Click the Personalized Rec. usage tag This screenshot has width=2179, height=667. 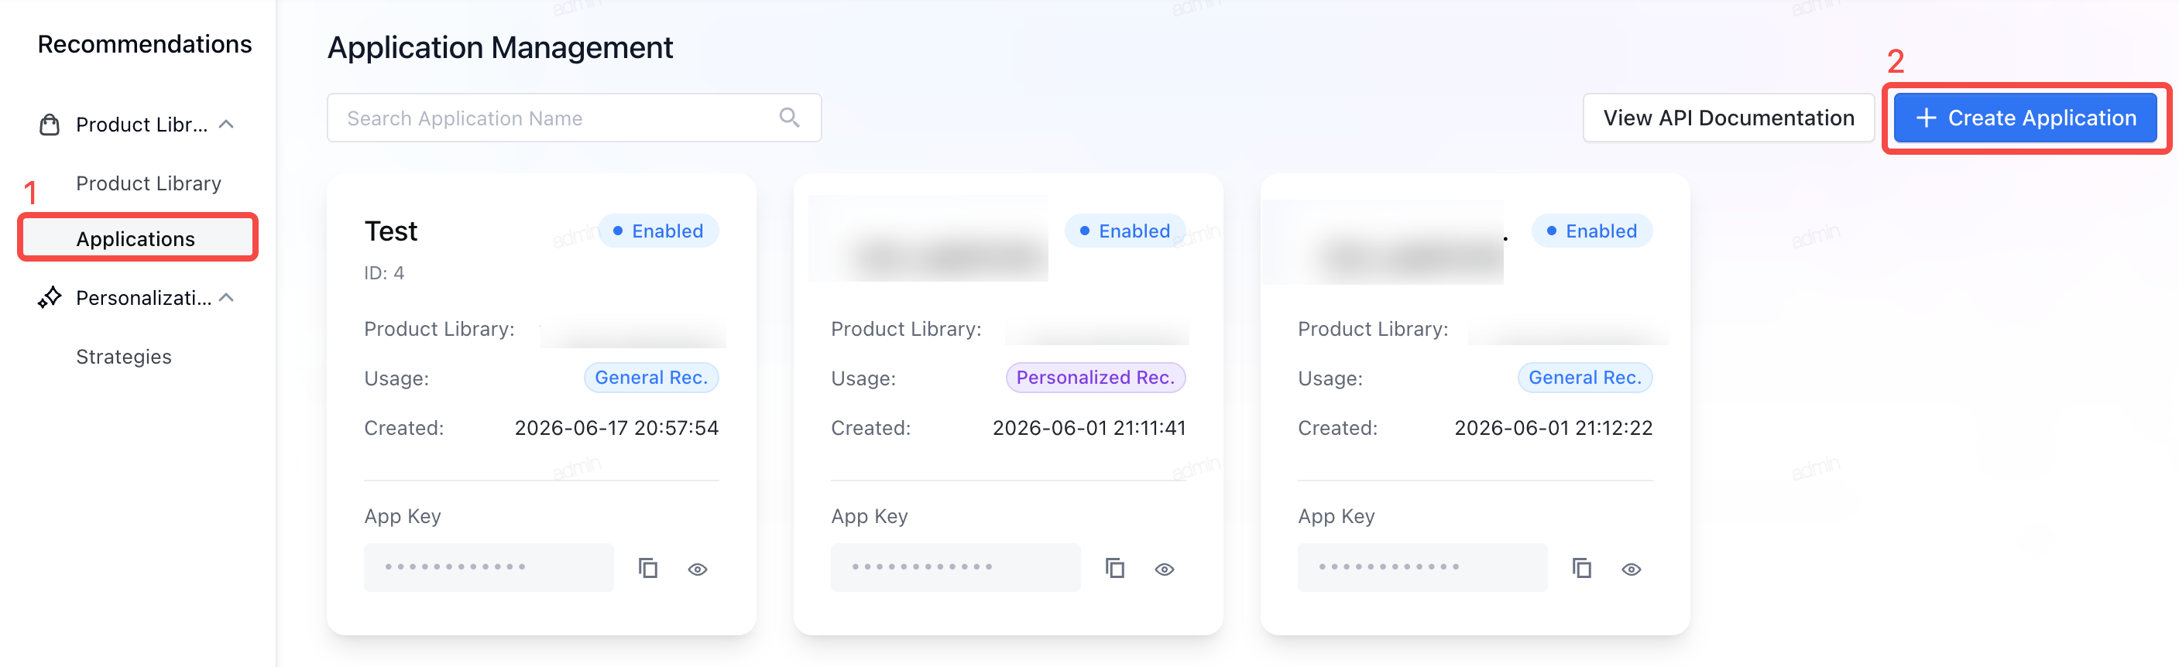(1096, 378)
